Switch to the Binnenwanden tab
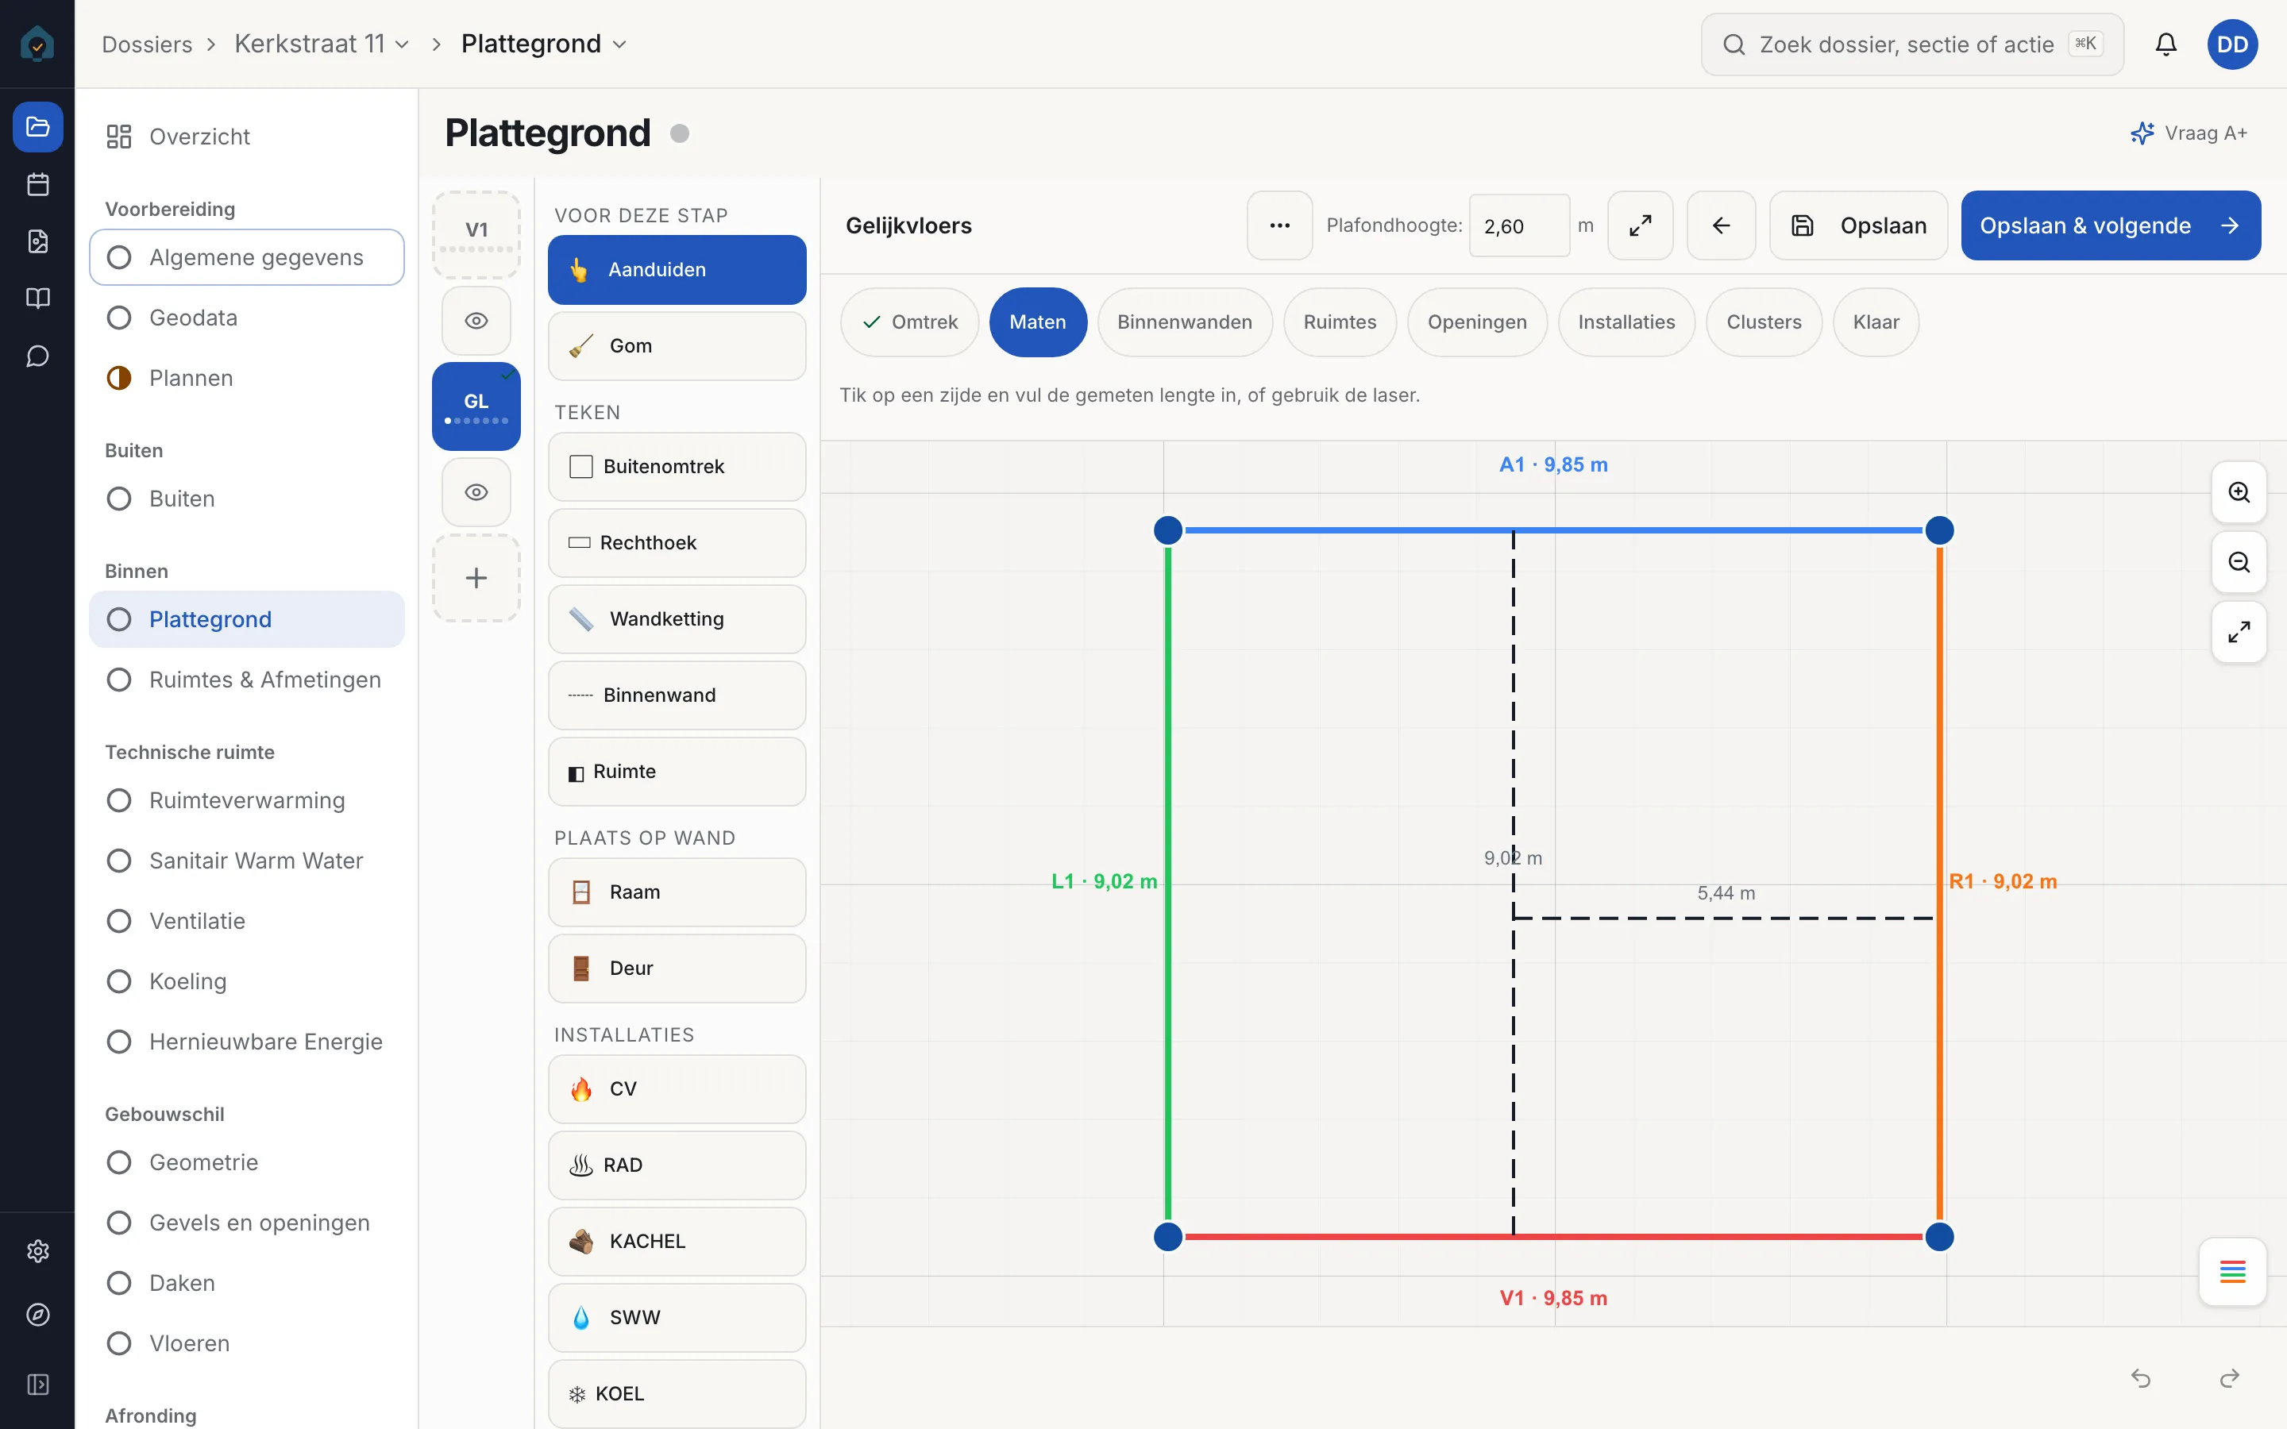This screenshot has width=2287, height=1429. (1184, 322)
